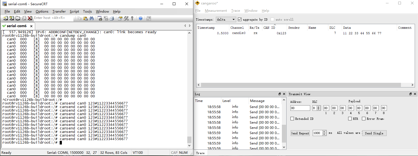Float the Transmit View panel

[x=411, y=94]
